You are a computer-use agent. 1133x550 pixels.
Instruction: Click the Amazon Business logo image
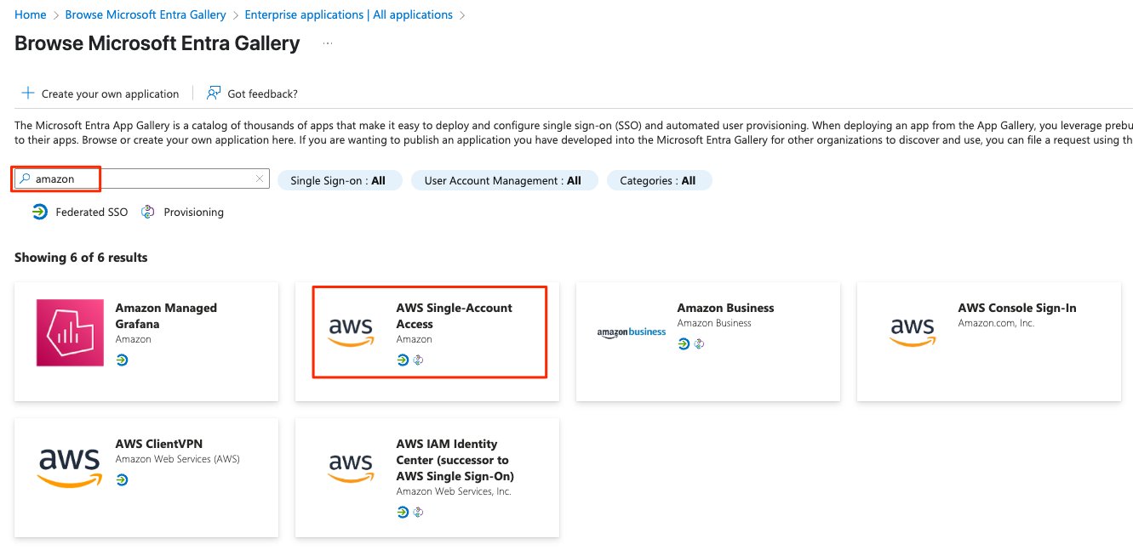pos(632,332)
